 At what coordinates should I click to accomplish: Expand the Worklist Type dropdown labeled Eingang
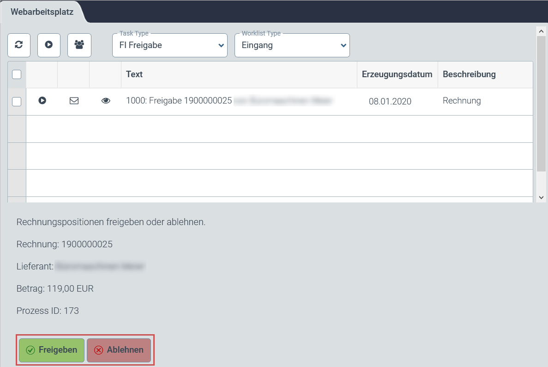point(292,45)
